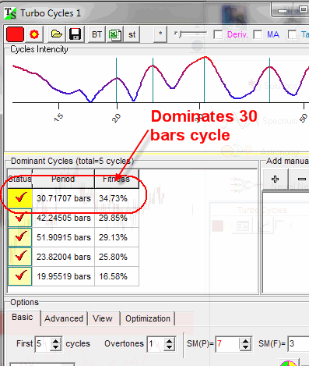This screenshot has width=309, height=366.
Task: Open the Optimization tab
Action: pos(148,318)
